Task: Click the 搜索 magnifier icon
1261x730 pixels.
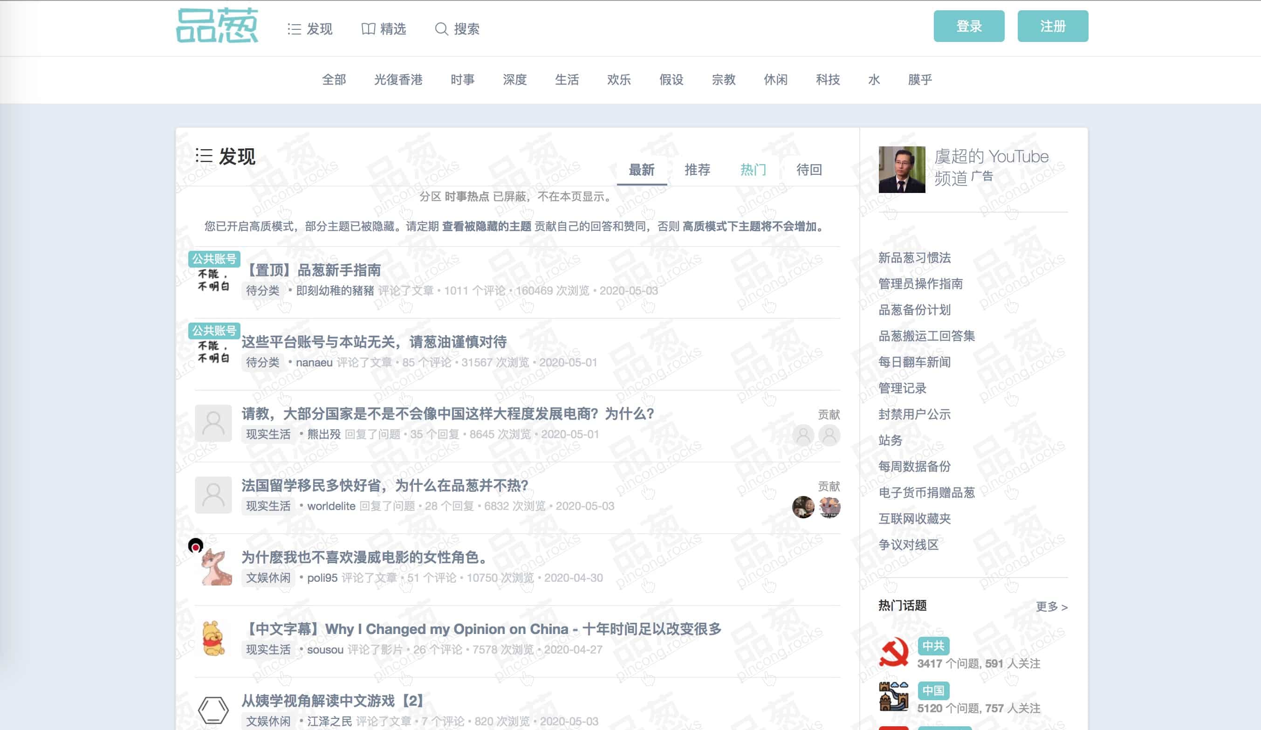Action: click(441, 29)
